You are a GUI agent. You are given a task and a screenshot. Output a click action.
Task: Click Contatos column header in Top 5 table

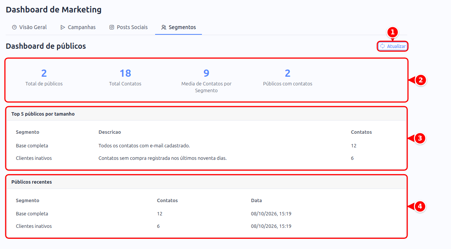(361, 132)
